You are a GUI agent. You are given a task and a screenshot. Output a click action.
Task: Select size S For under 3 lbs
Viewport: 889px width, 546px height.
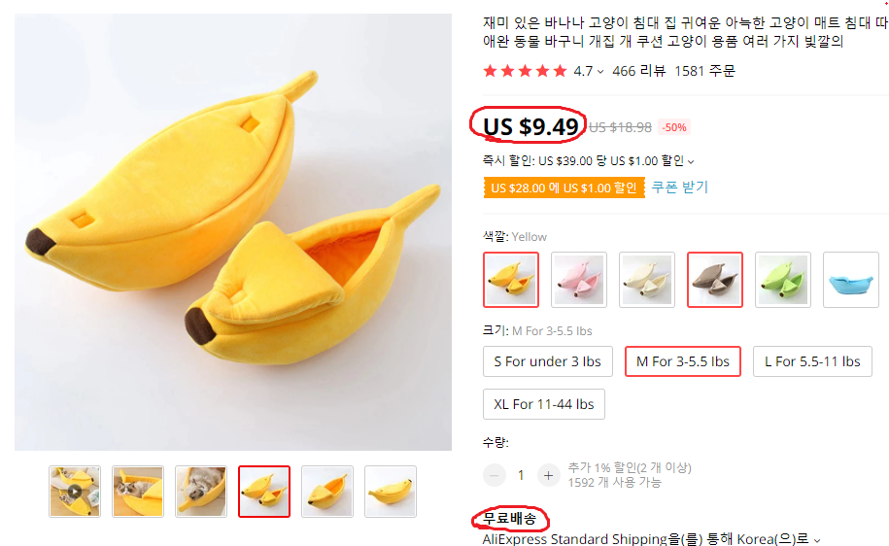click(548, 361)
